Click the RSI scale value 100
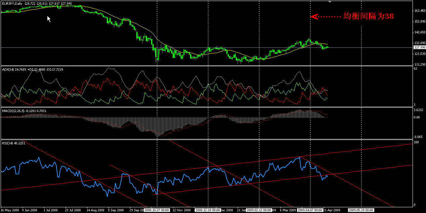This screenshot has height=213, width=426. click(x=417, y=143)
